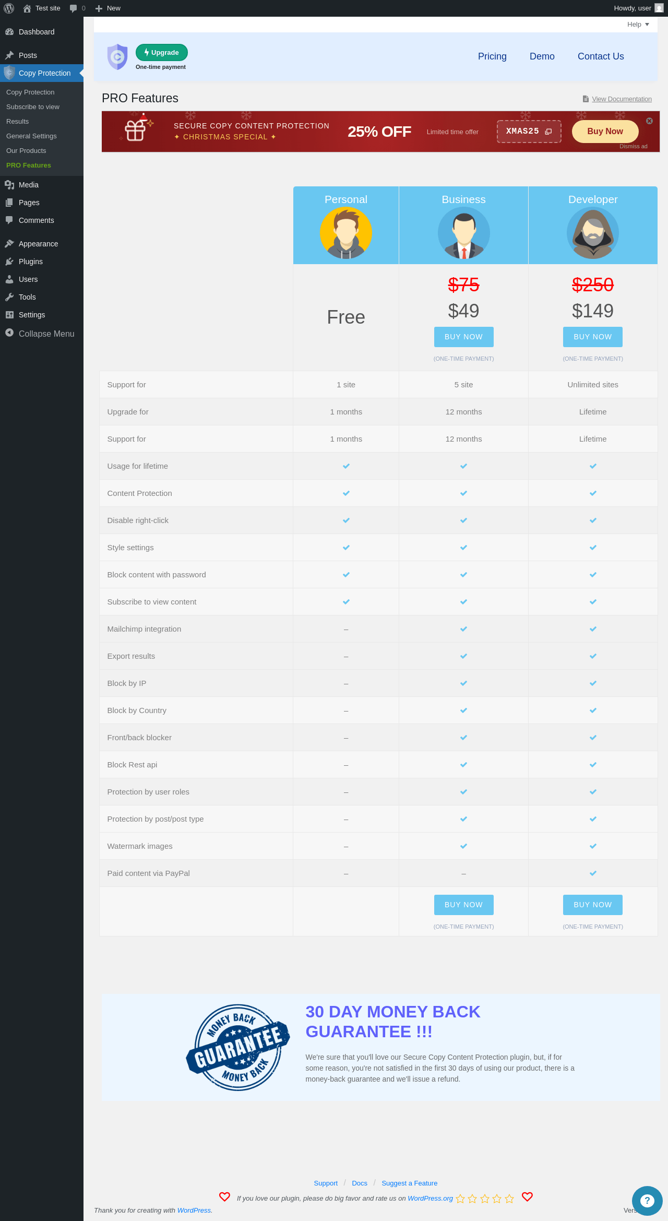Click the blue help question mark bubble

coord(647,1201)
